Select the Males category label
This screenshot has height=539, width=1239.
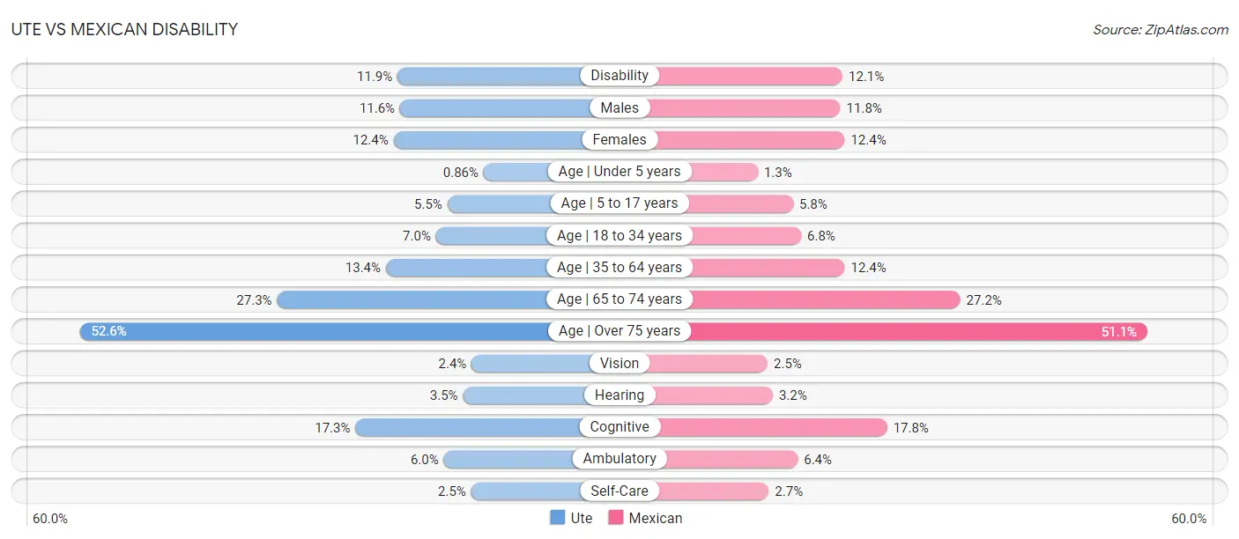pos(619,107)
